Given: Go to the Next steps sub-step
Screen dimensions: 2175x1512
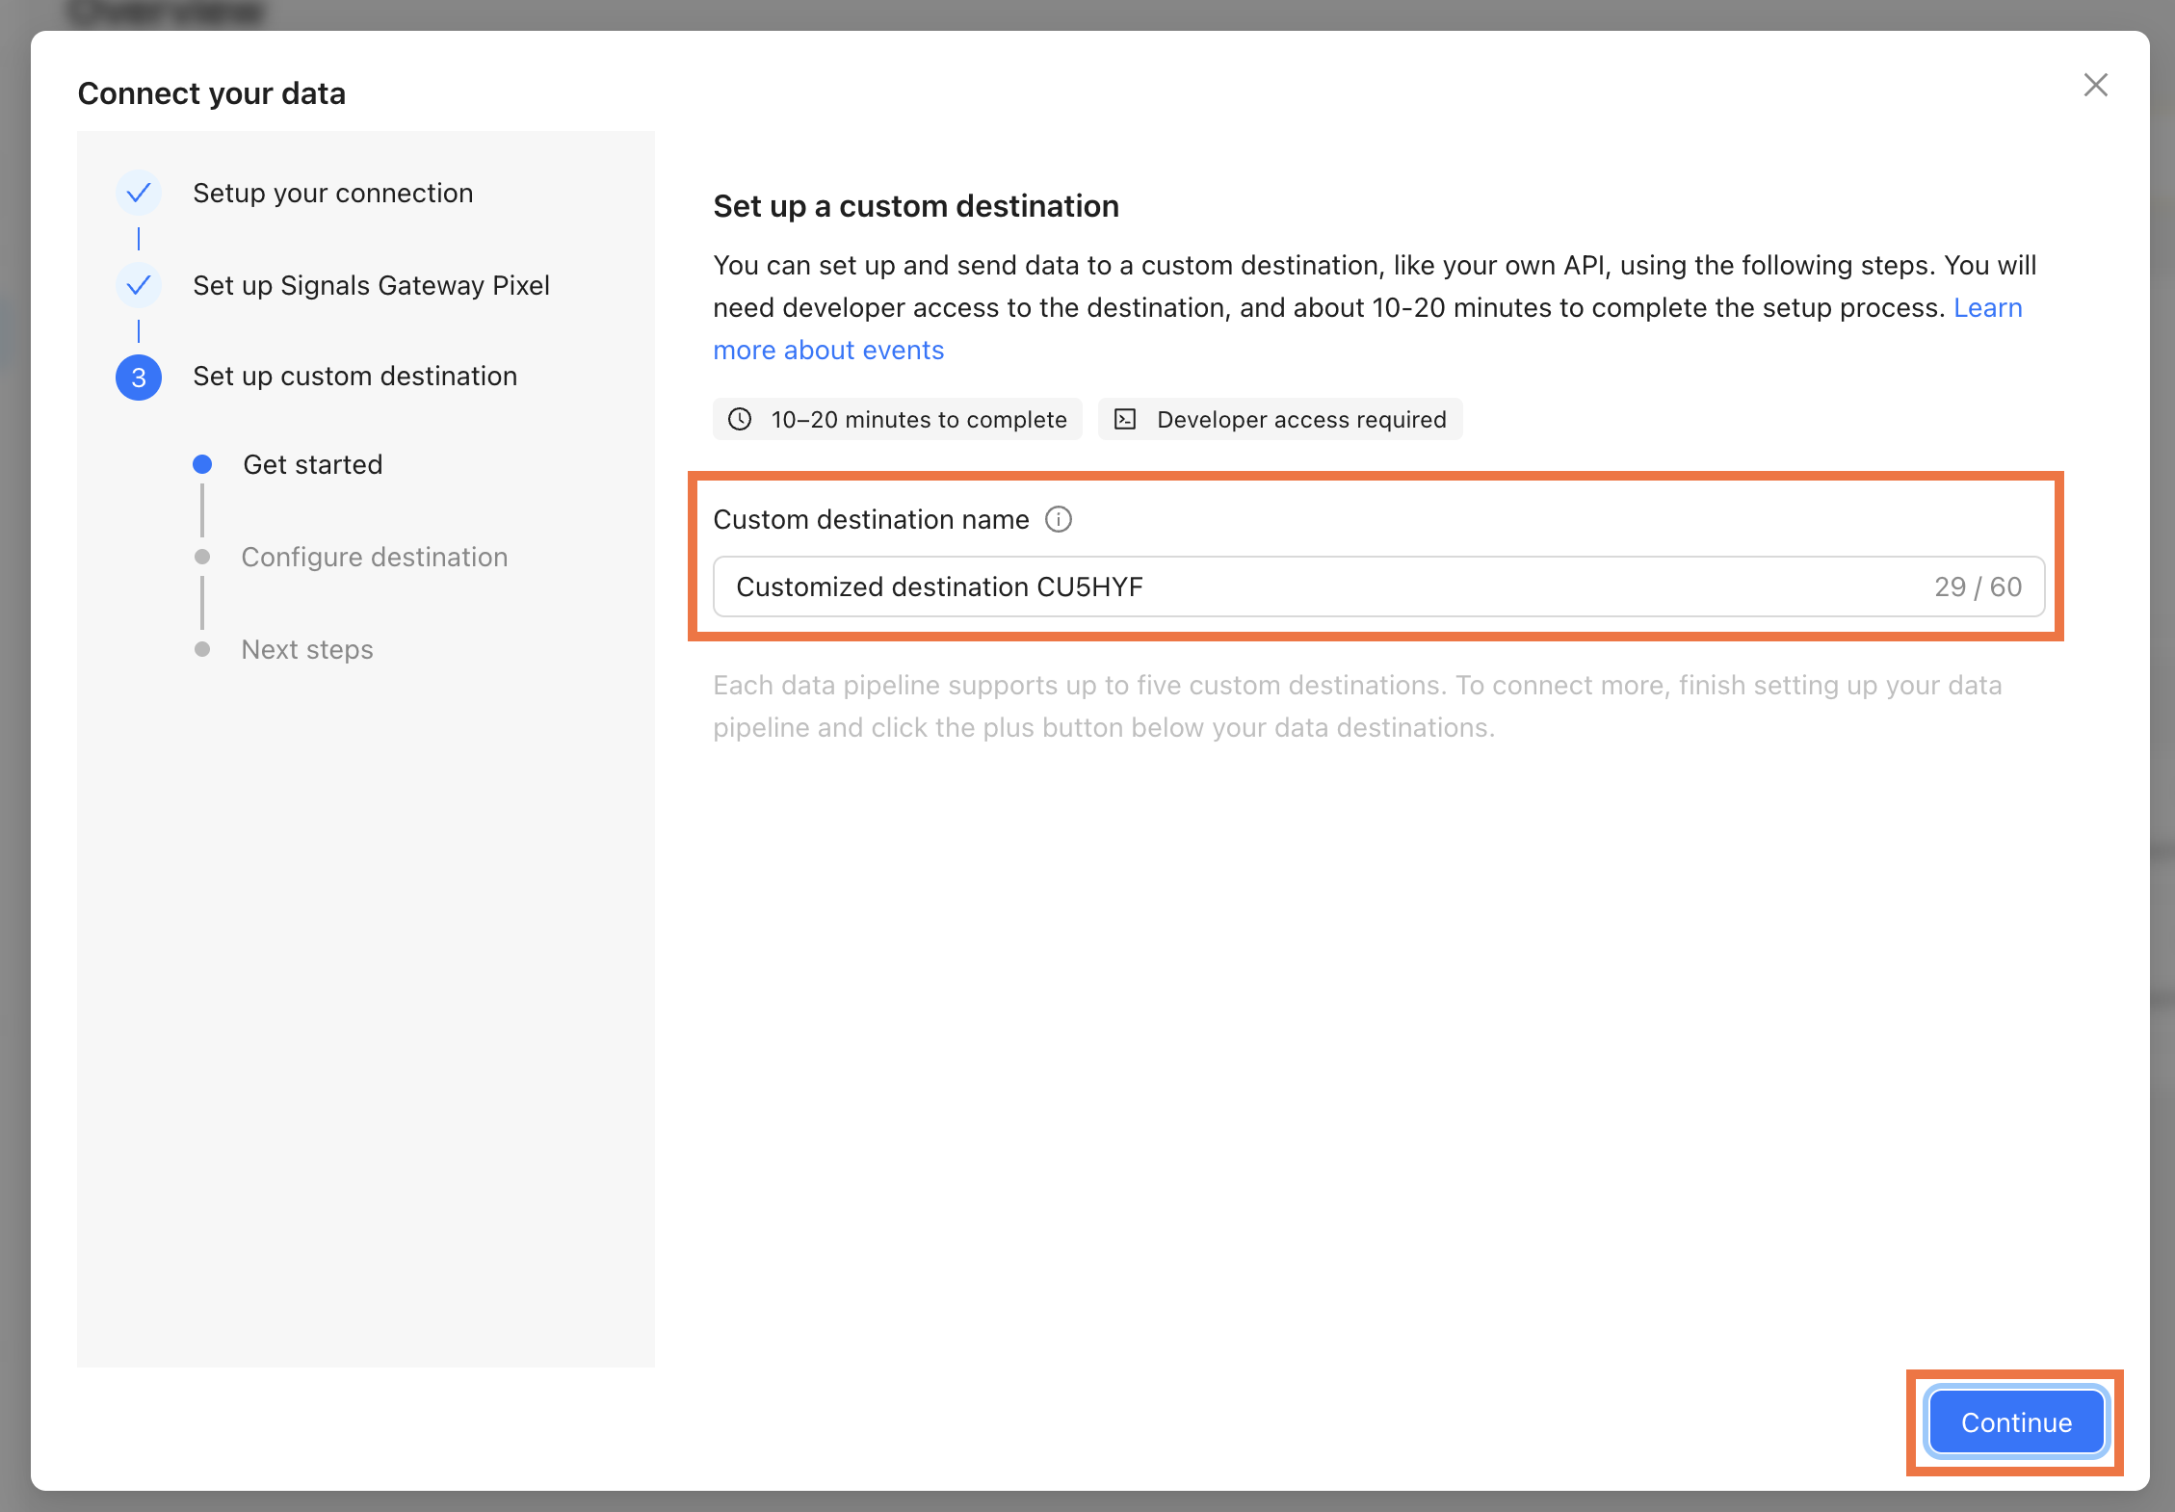Looking at the screenshot, I should point(306,649).
